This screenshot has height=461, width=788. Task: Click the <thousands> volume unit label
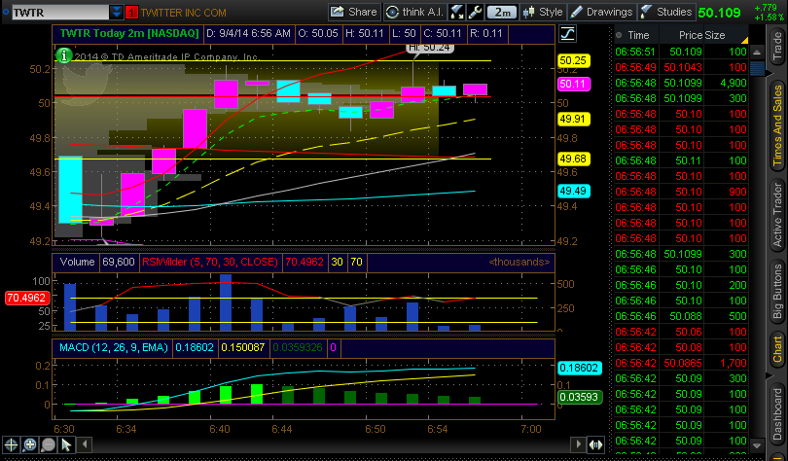[x=519, y=263]
